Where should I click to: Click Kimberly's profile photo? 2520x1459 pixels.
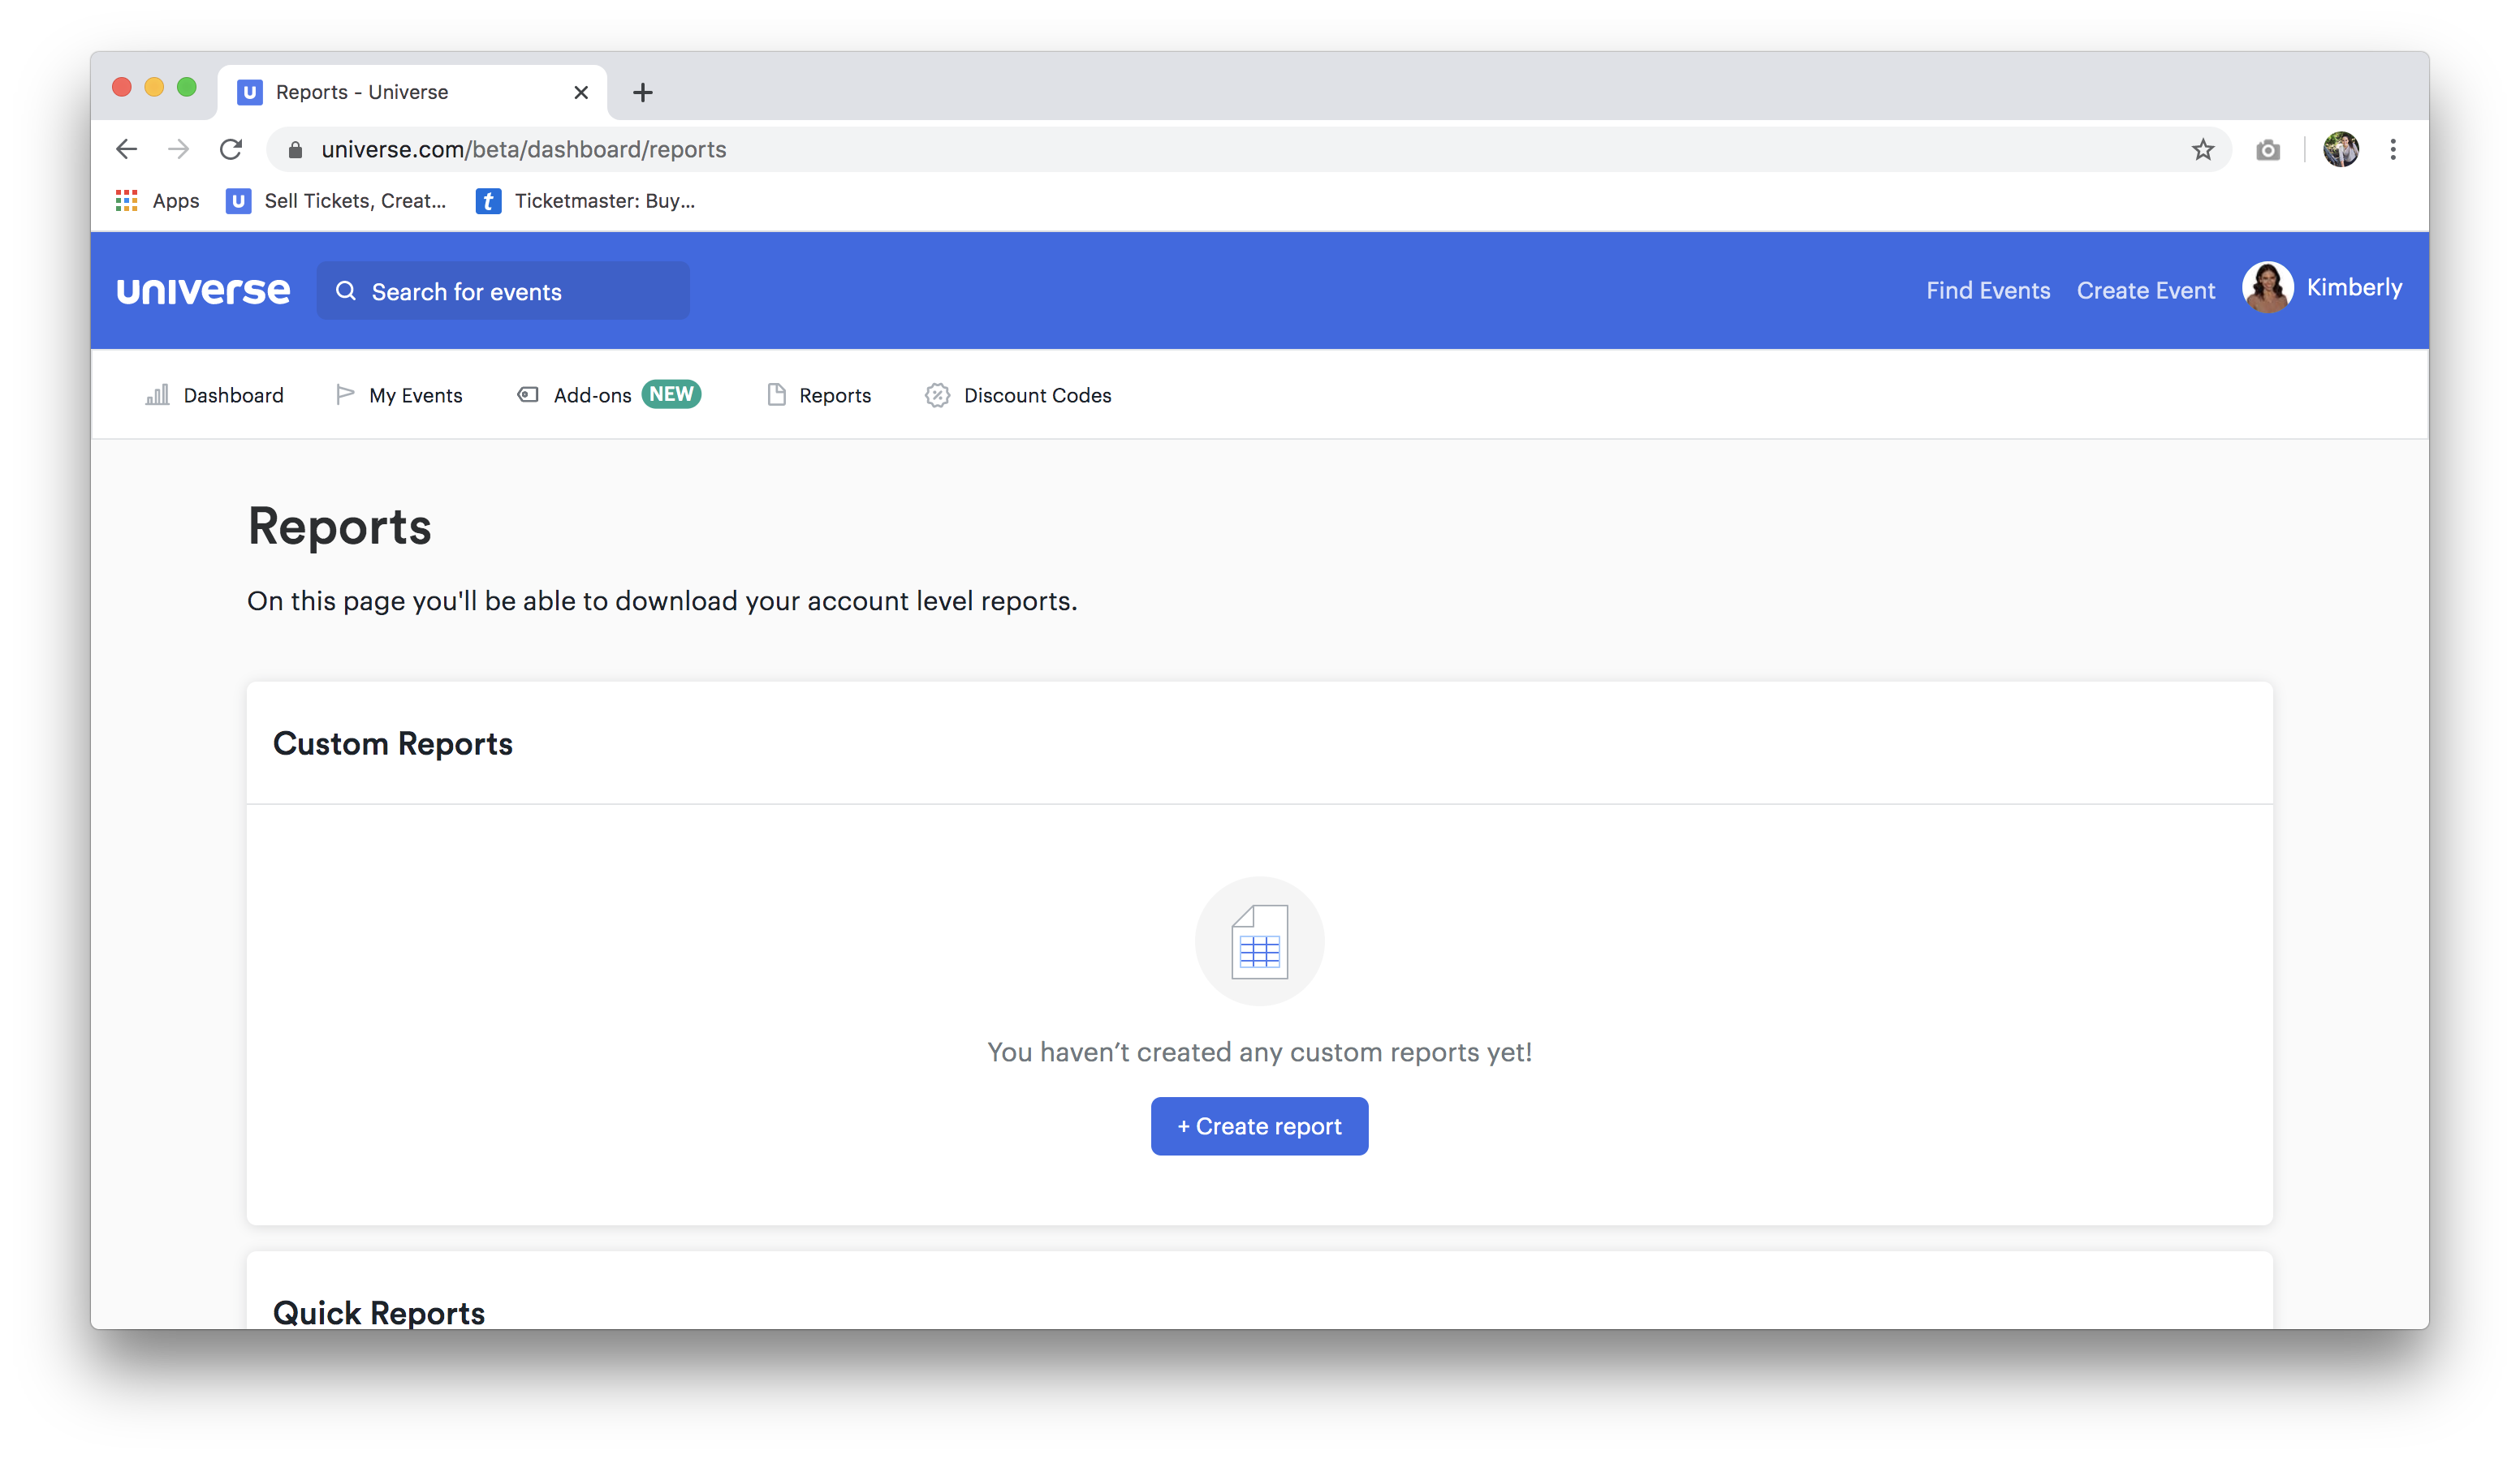coord(2267,288)
